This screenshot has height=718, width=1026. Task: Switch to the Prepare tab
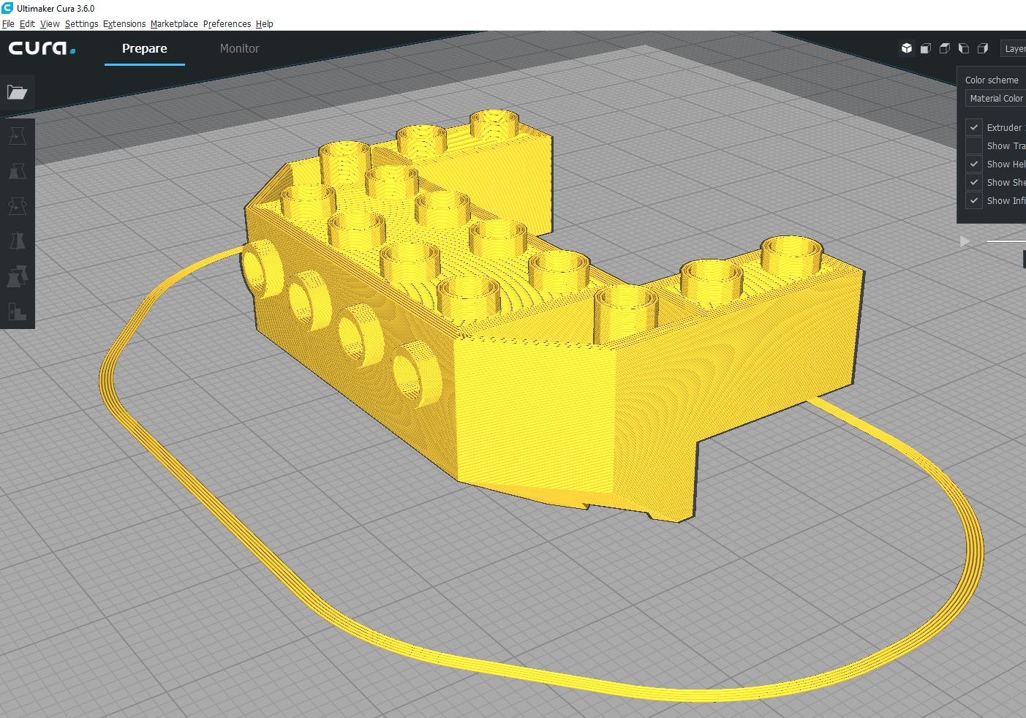pyautogui.click(x=145, y=48)
